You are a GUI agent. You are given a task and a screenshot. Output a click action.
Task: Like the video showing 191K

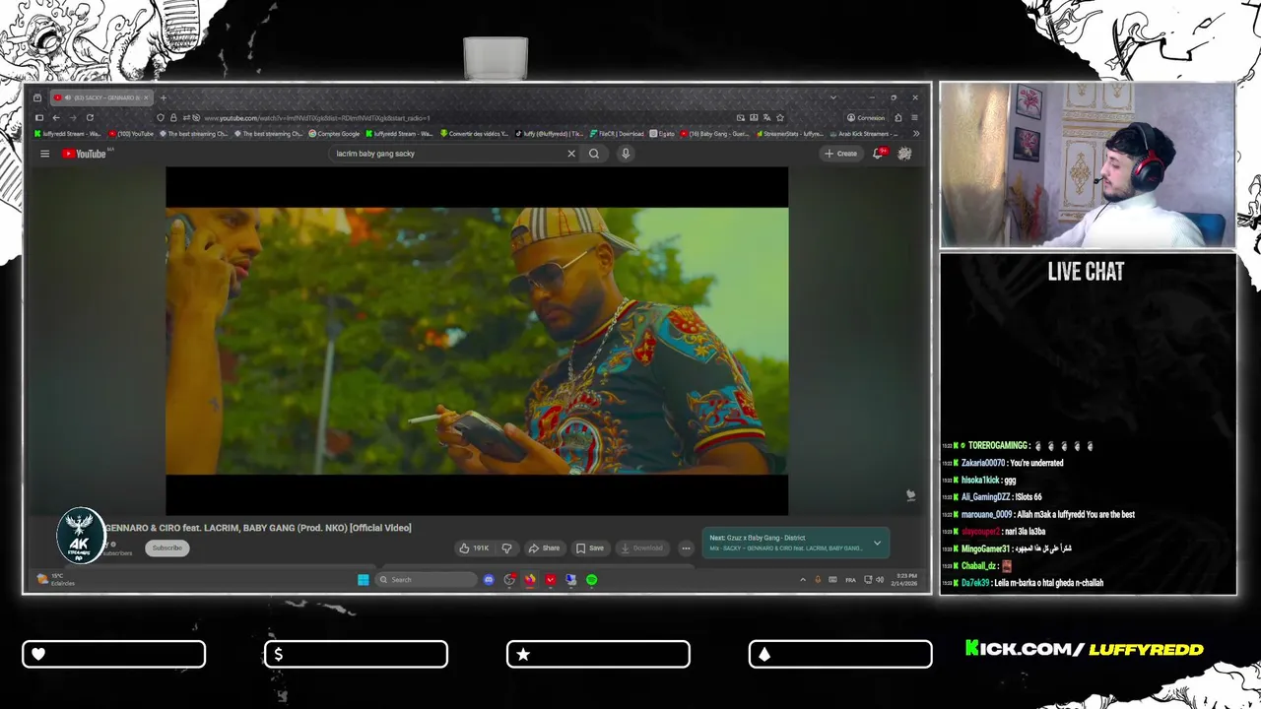pyautogui.click(x=474, y=548)
